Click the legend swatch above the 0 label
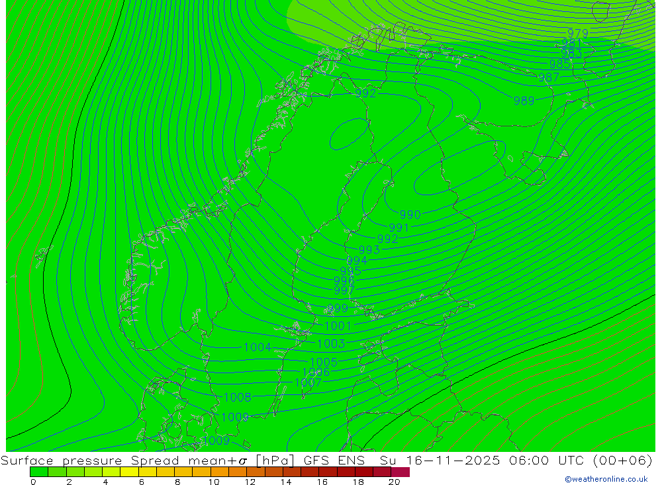Viewport: 662px width, 485px height. [x=39, y=472]
